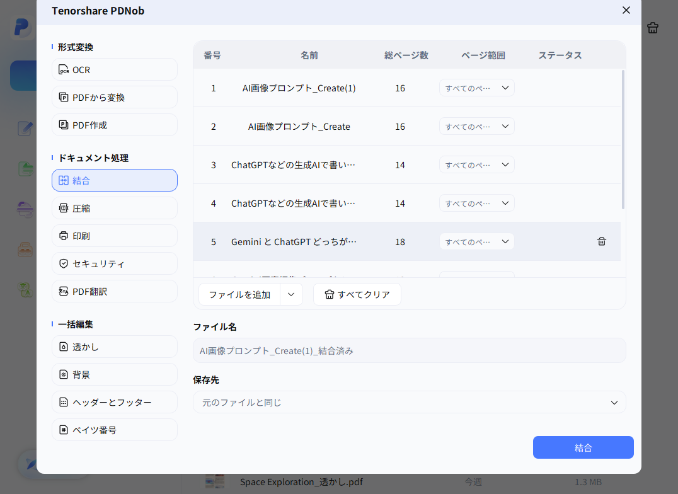Click PDNob logo in background window
This screenshot has height=494, width=678.
(x=21, y=27)
